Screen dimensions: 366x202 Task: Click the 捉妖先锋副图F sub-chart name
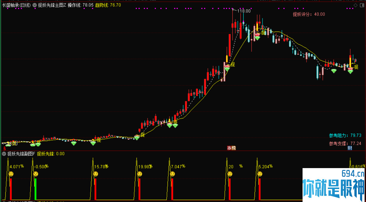click(21, 154)
